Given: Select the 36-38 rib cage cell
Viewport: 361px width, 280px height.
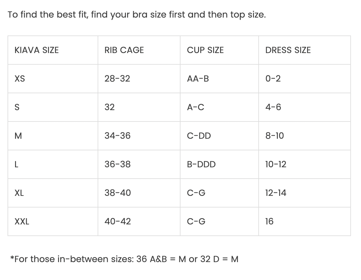Looking at the screenshot, I should [x=117, y=164].
